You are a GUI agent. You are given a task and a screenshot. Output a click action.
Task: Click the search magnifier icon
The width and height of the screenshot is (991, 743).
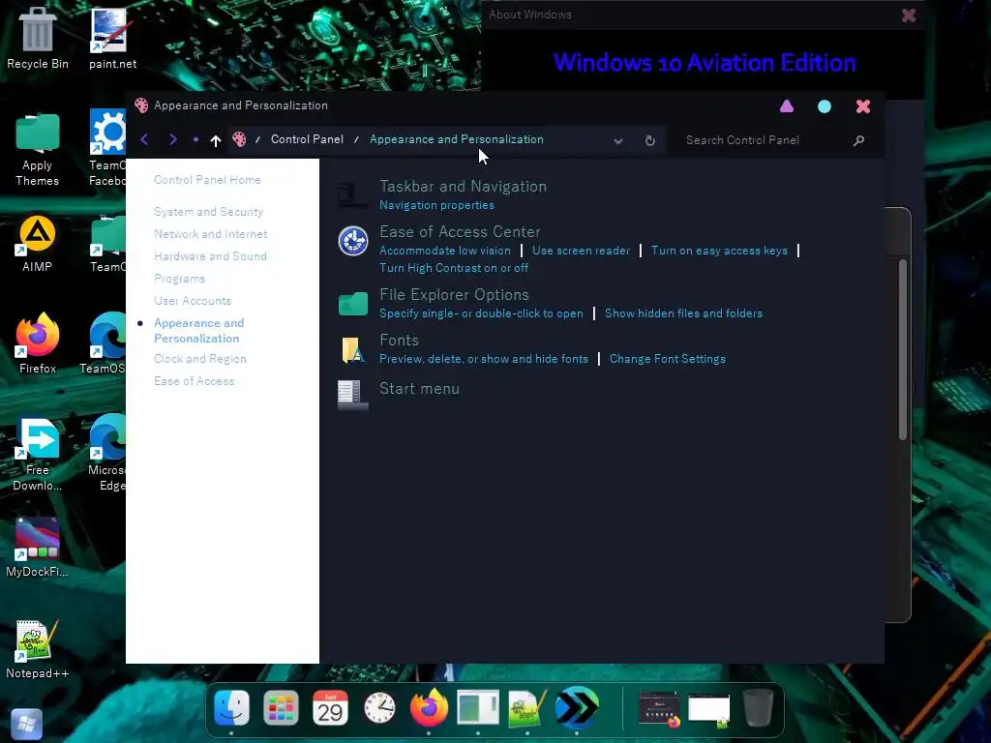[858, 140]
